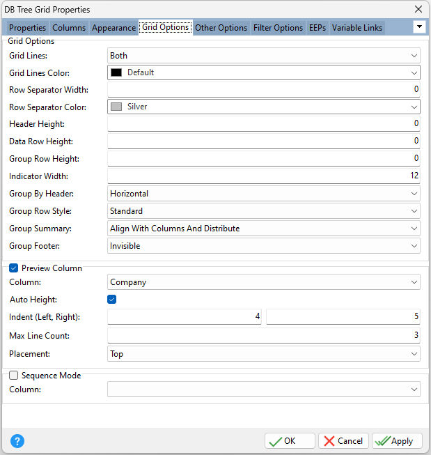Expand the Placement dropdown
This screenshot has height=455, width=431.
[x=264, y=354]
